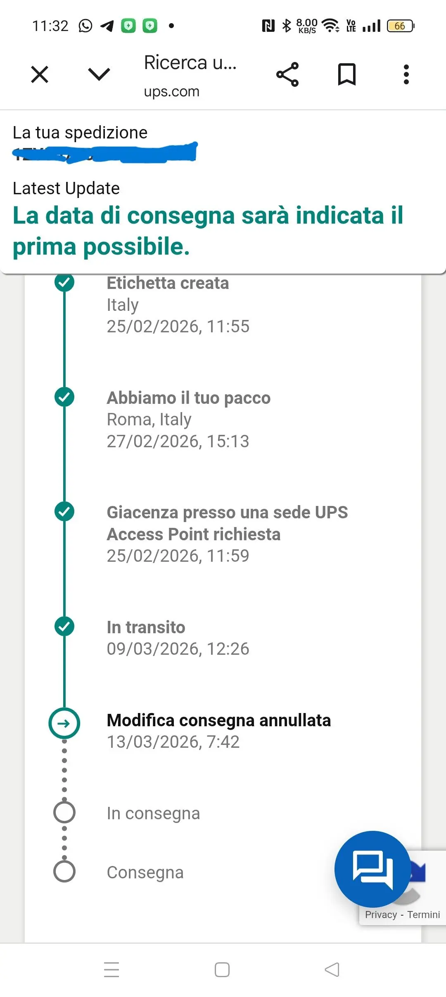Open the Android recent apps menu
Viewport: 446px width, 997px height.
click(111, 970)
